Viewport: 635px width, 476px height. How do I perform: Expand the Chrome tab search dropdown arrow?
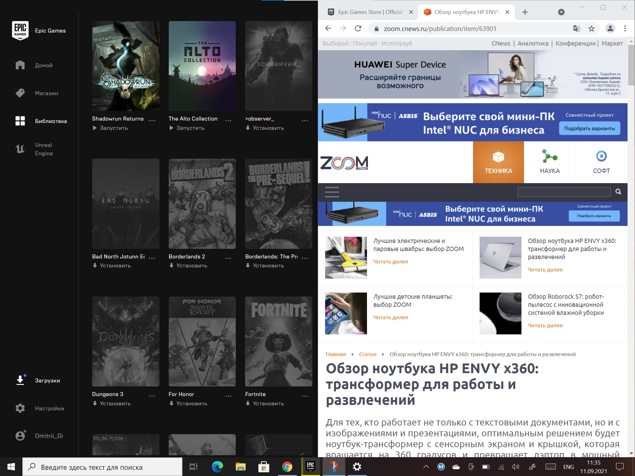pyautogui.click(x=561, y=12)
